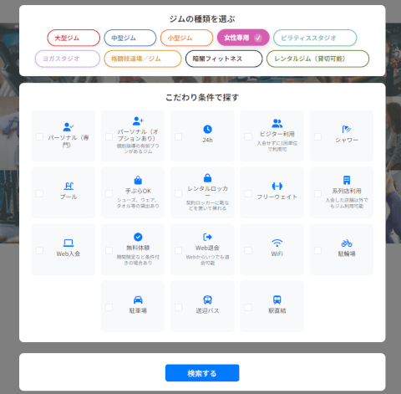The image size is (401, 394).
Task: Select the 小型ジム gym type chip
Action: pyautogui.click(x=186, y=38)
